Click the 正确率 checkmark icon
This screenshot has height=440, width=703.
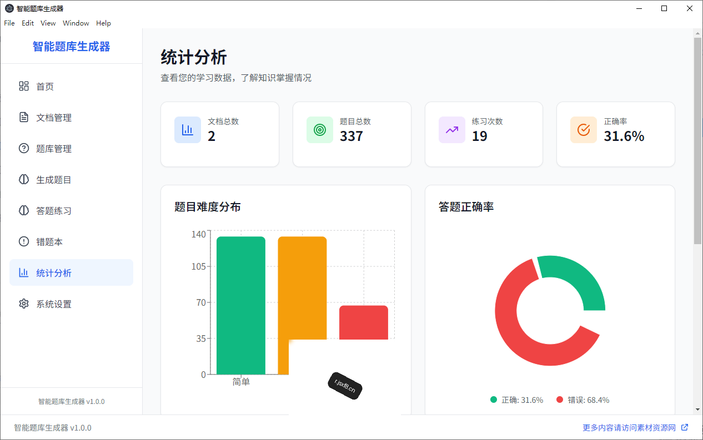click(584, 130)
